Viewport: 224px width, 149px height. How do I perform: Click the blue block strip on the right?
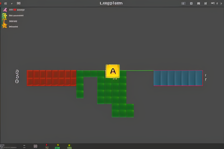coord(178,78)
